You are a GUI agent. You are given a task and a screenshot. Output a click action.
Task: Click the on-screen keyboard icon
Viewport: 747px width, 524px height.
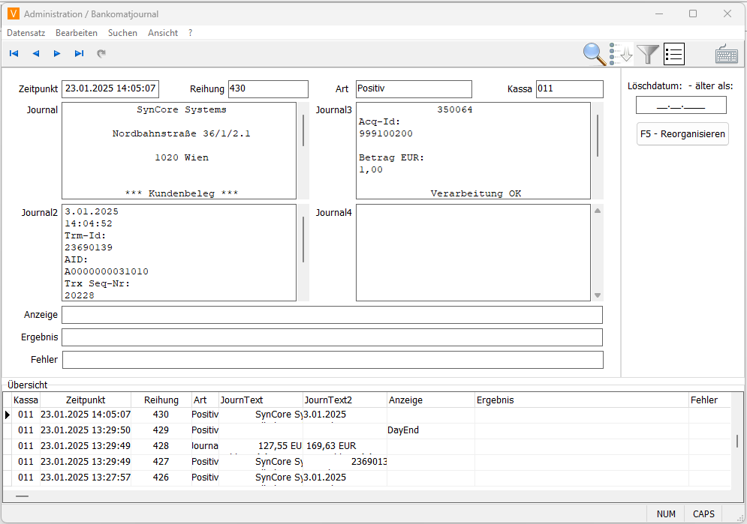(x=727, y=53)
